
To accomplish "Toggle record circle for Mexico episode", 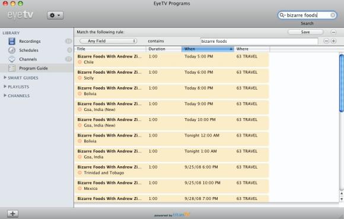I will pos(79,189).
